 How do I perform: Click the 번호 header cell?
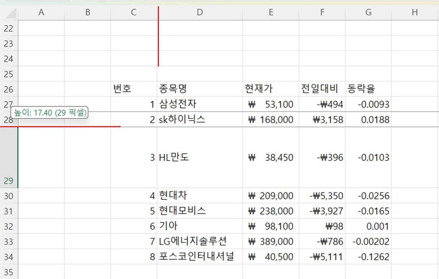point(134,89)
